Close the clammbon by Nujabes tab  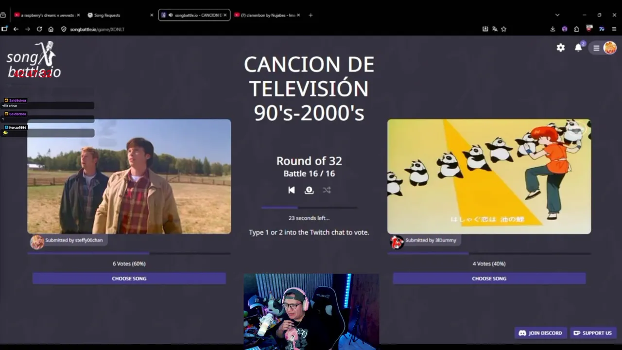[x=298, y=15]
